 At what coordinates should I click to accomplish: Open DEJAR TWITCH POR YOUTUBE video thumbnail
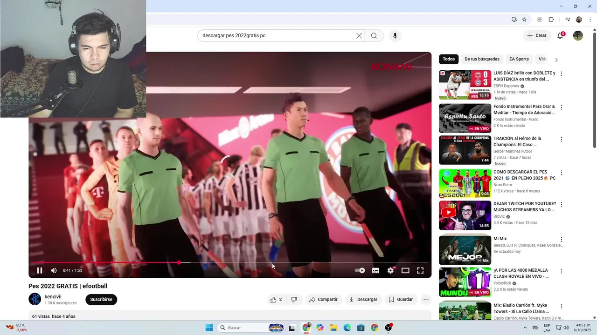tap(465, 215)
